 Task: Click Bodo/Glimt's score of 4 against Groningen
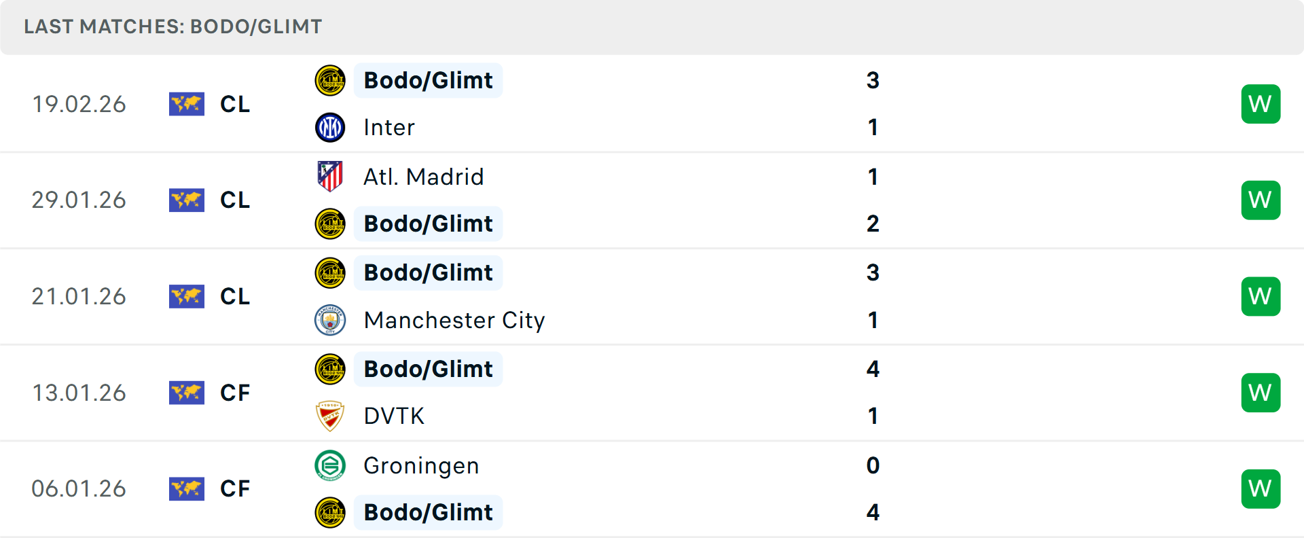[x=873, y=512]
